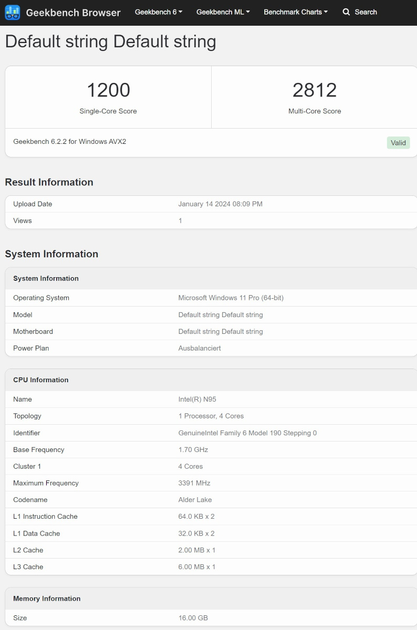Select the CPU name Intel(R) N95
Screen dimensions: 417x630
point(197,400)
